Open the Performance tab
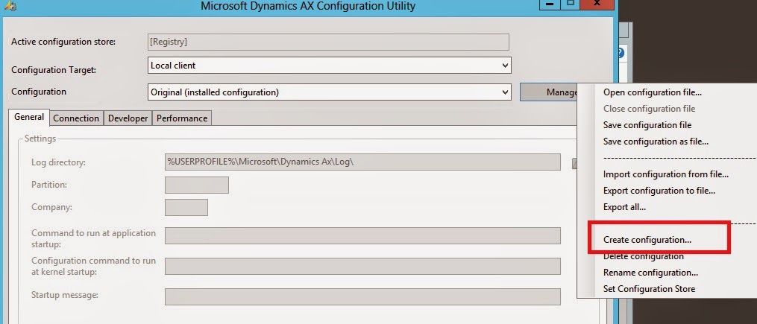757x324 pixels. point(182,118)
